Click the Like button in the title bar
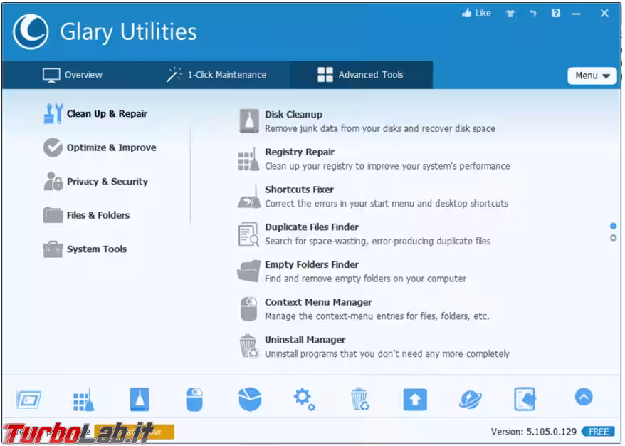The width and height of the screenshot is (625, 446). (476, 14)
